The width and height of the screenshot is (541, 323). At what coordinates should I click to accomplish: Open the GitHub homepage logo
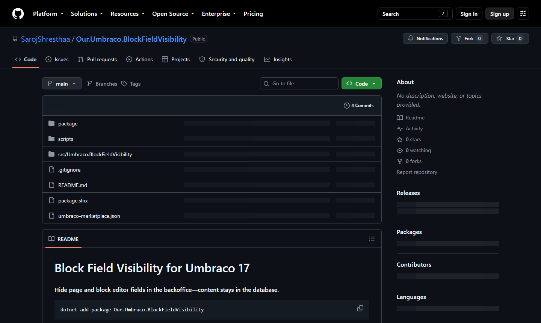coord(18,14)
